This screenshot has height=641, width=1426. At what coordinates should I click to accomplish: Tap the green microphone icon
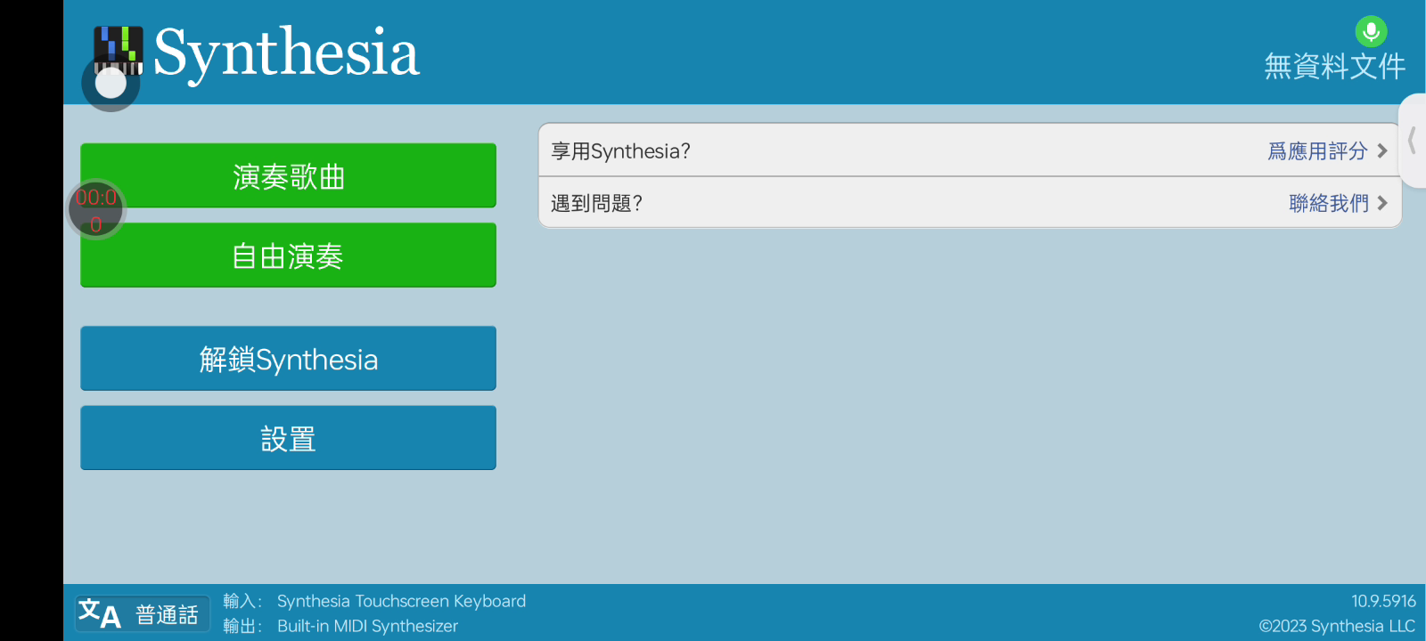pos(1371,31)
